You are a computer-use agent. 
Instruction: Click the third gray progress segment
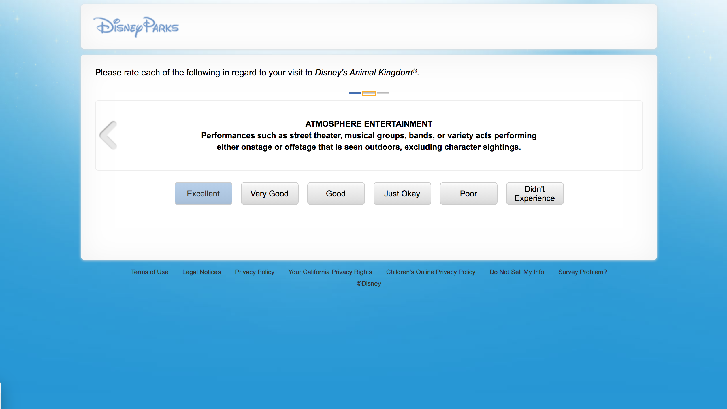pyautogui.click(x=383, y=93)
